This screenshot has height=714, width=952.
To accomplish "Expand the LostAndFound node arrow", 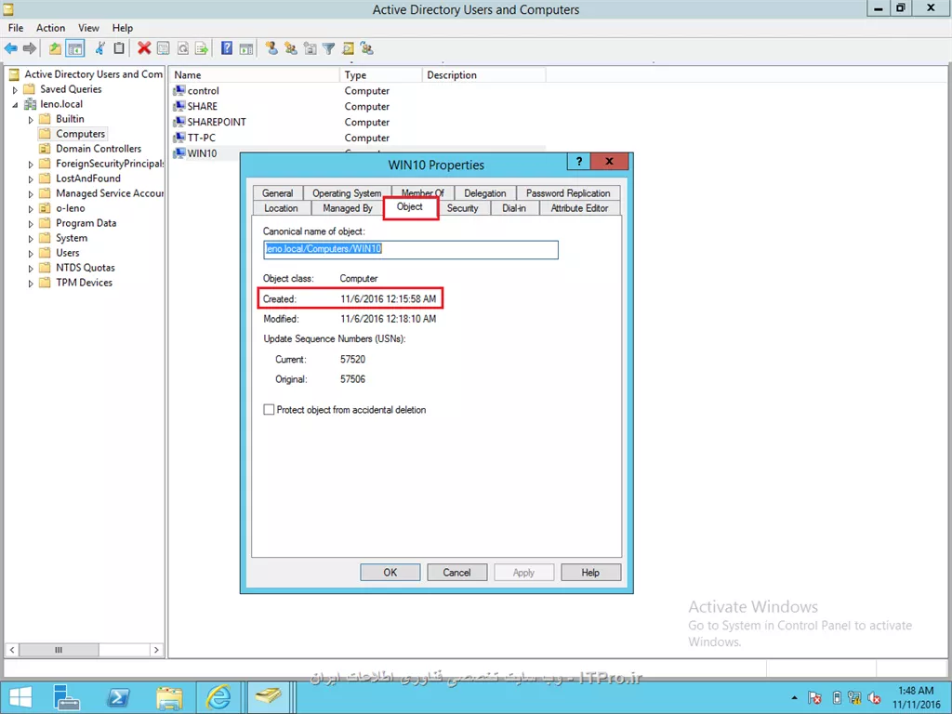I will [31, 179].
